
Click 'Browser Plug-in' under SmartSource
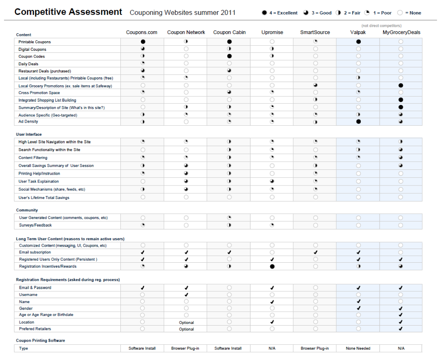[315, 348]
